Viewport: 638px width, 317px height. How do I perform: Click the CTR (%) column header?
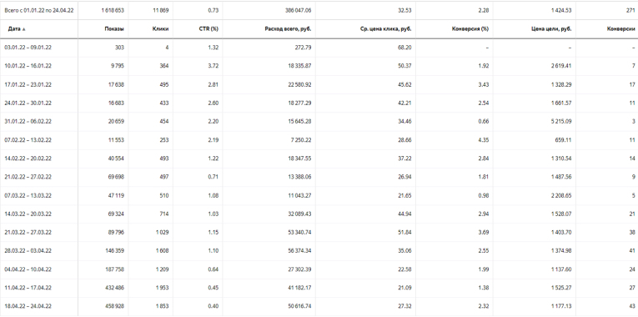tap(208, 29)
